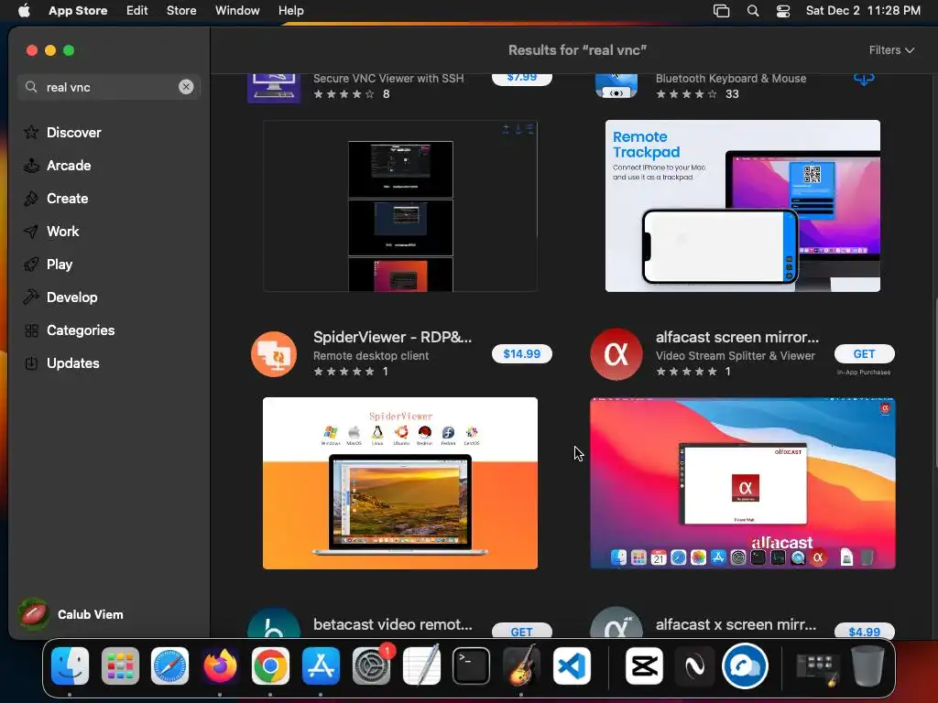Open SpiderViewer - RDP& title link
Viewport: 938px width, 703px height.
tap(392, 337)
